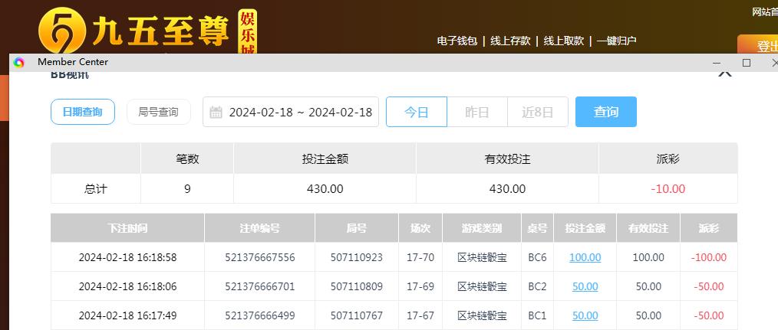Viewport: 778px width, 330px height.
Task: Click the calendar icon in the date field
Action: (216, 112)
